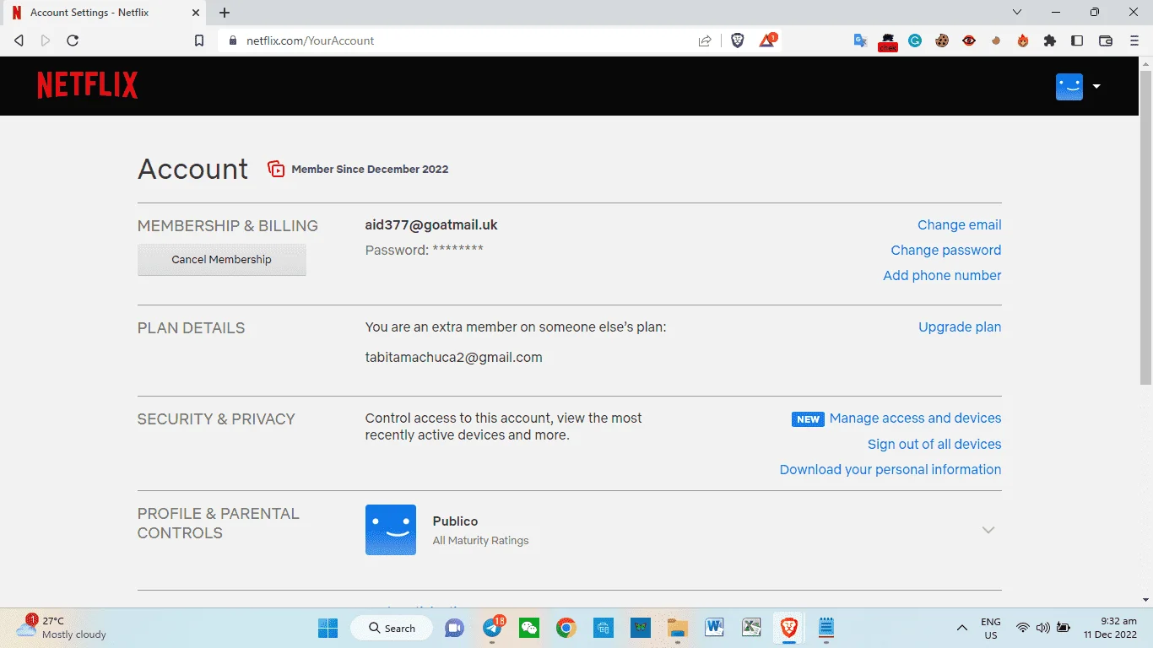Click the taskbar Search box
The image size is (1153, 648).
[x=392, y=628]
